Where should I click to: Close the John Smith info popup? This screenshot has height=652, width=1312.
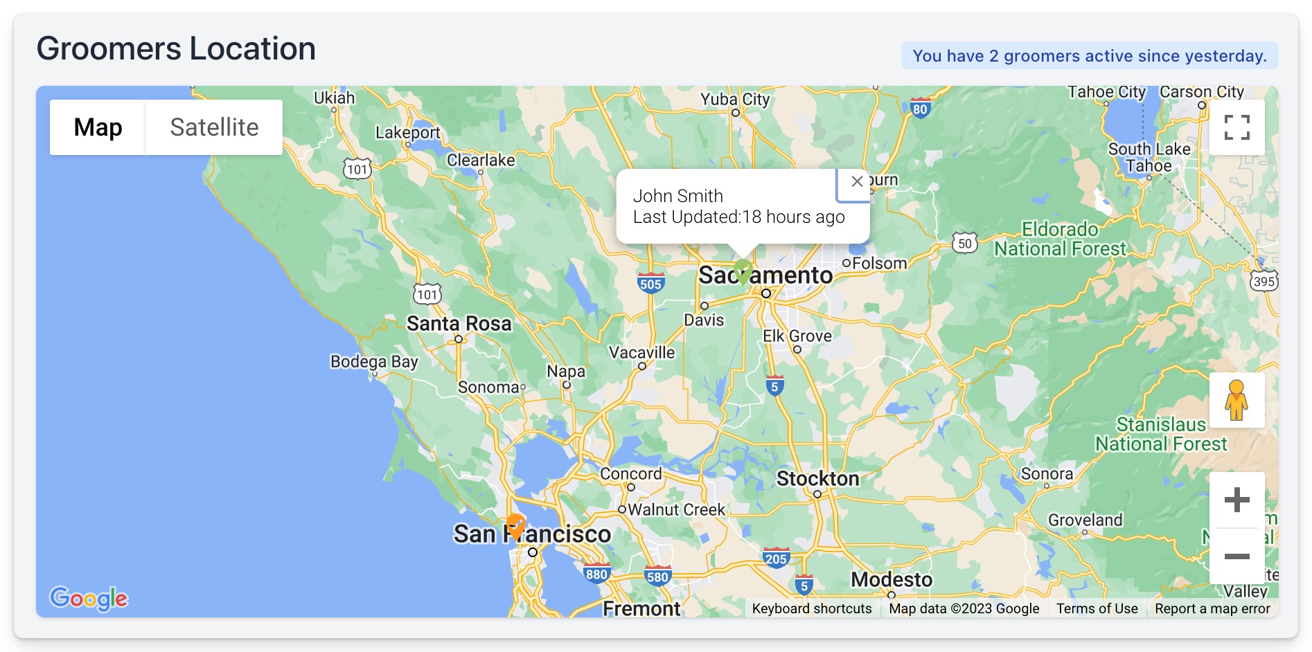click(x=857, y=181)
